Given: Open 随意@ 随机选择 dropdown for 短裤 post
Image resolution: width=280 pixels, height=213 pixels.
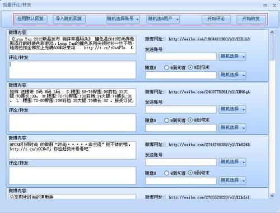Looking at the screenshot, I should coord(232,128).
